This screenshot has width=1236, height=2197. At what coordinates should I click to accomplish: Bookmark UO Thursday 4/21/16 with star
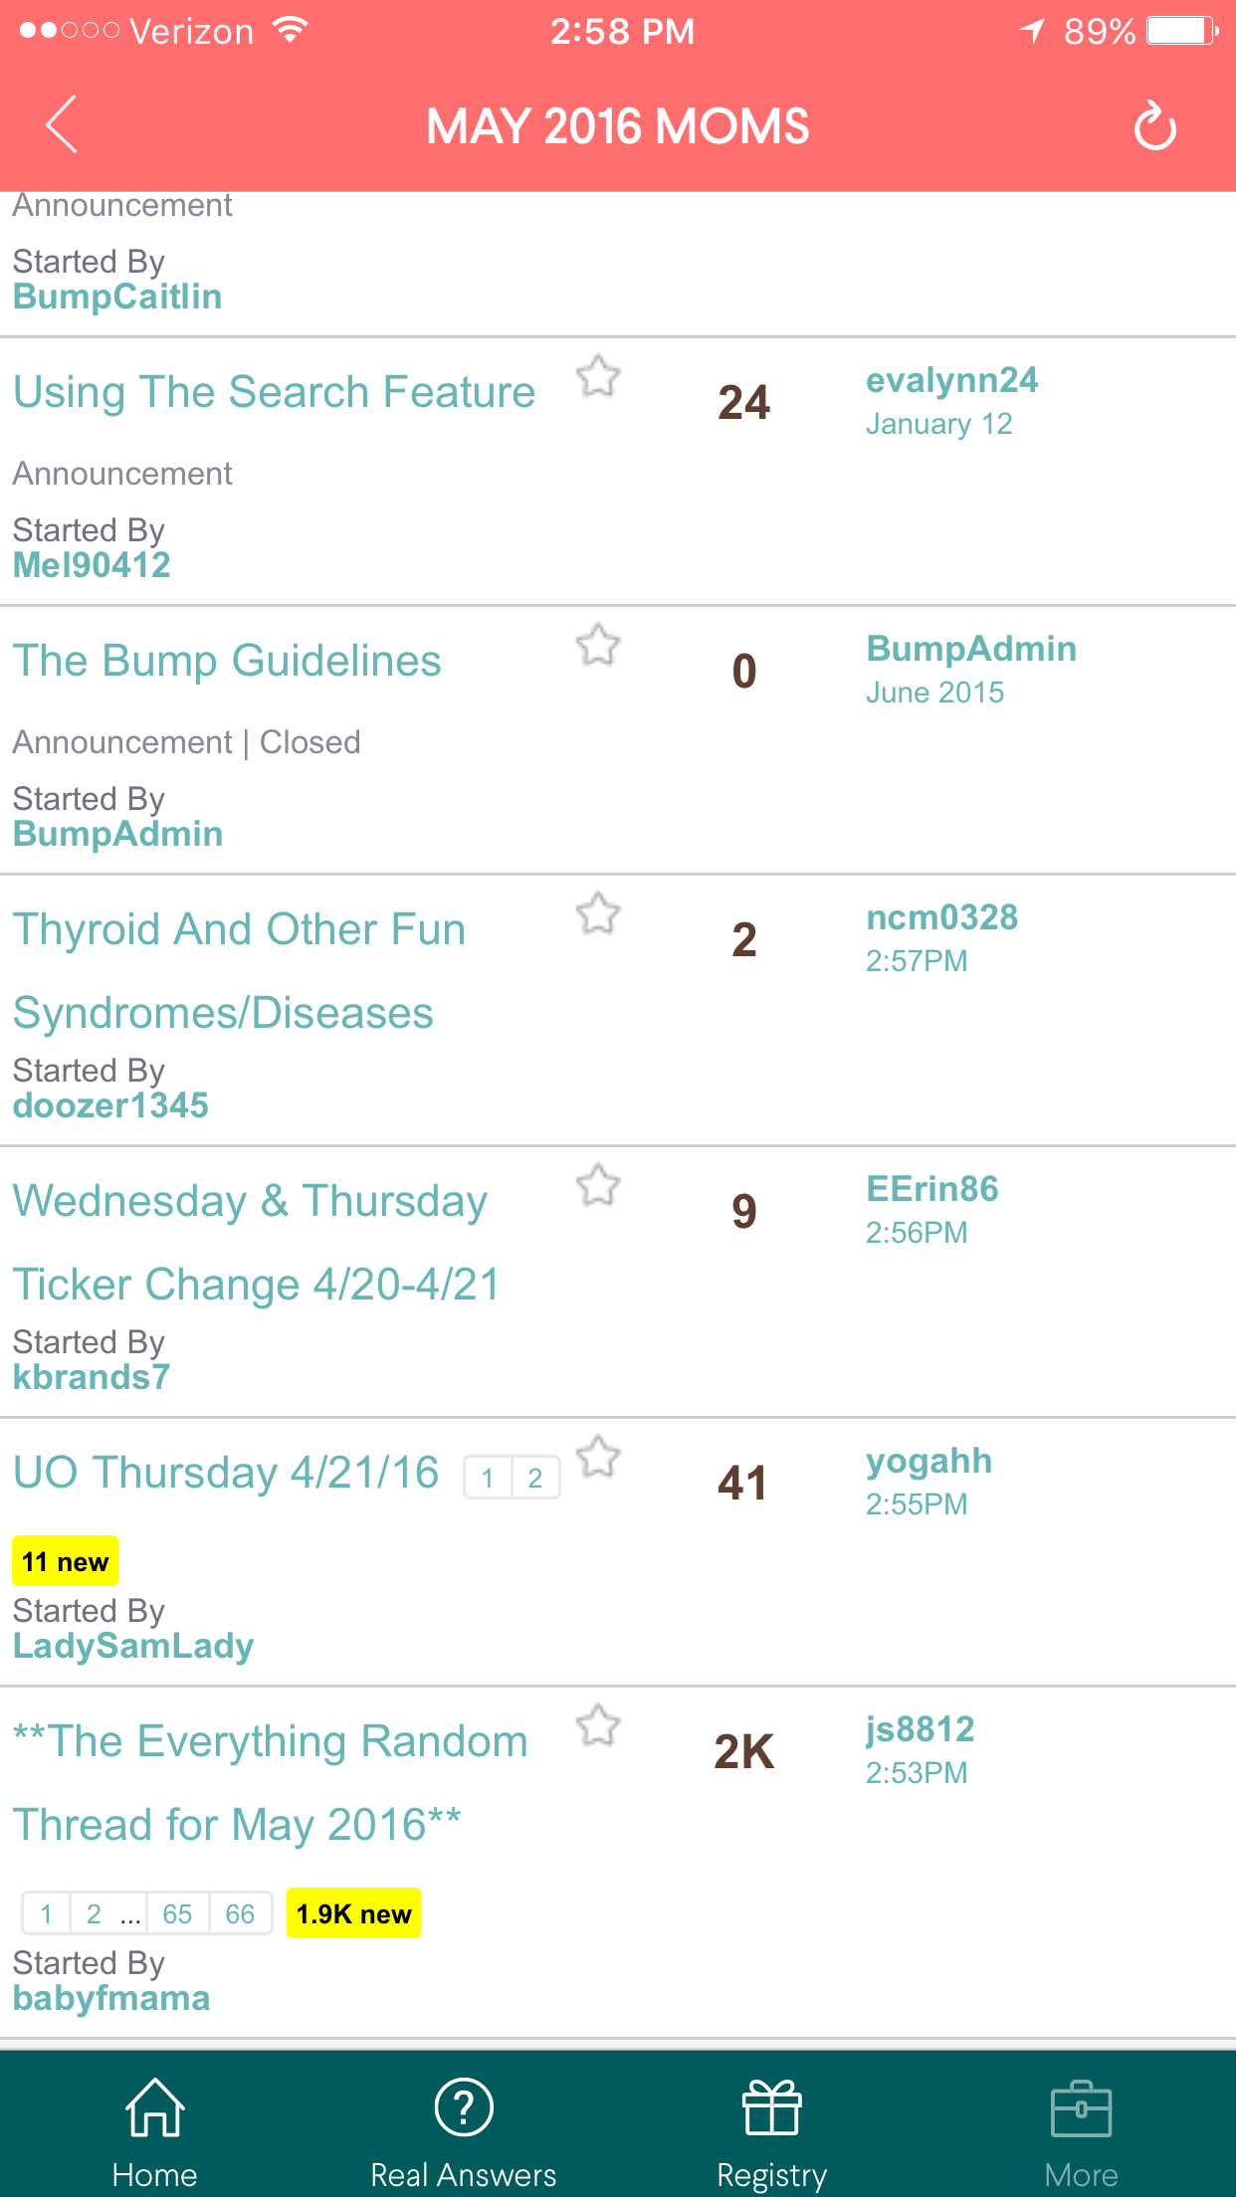(x=598, y=1458)
